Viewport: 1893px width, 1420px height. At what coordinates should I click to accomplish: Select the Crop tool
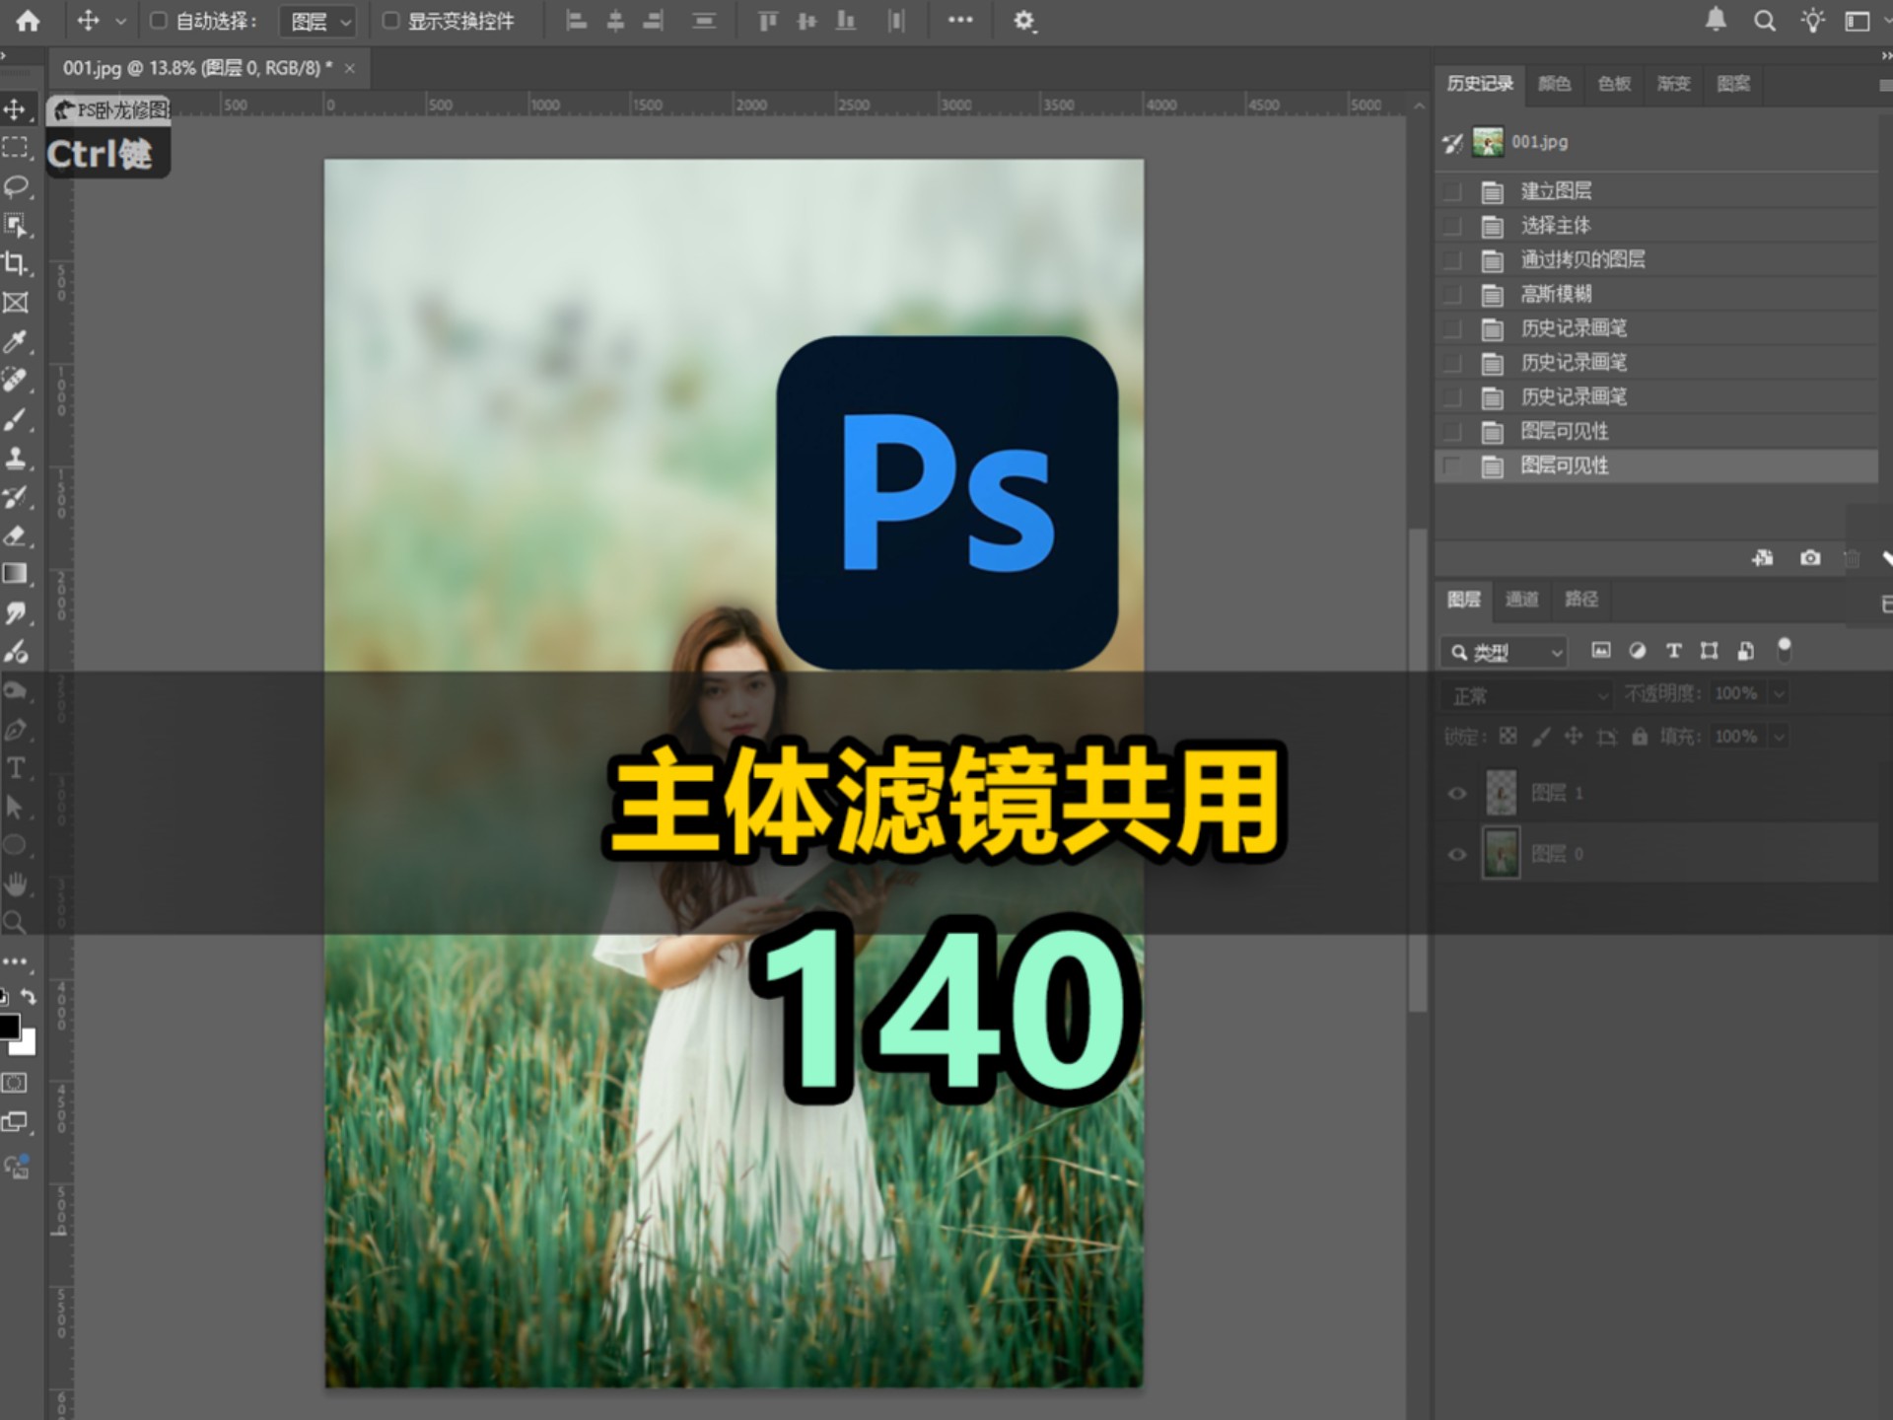17,265
